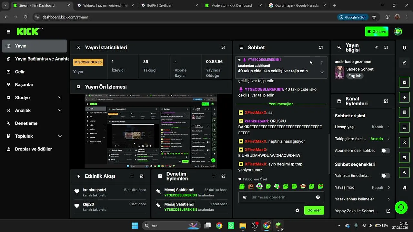Expand the pinned message with the chevron
413x232 pixels.
[x=322, y=72]
